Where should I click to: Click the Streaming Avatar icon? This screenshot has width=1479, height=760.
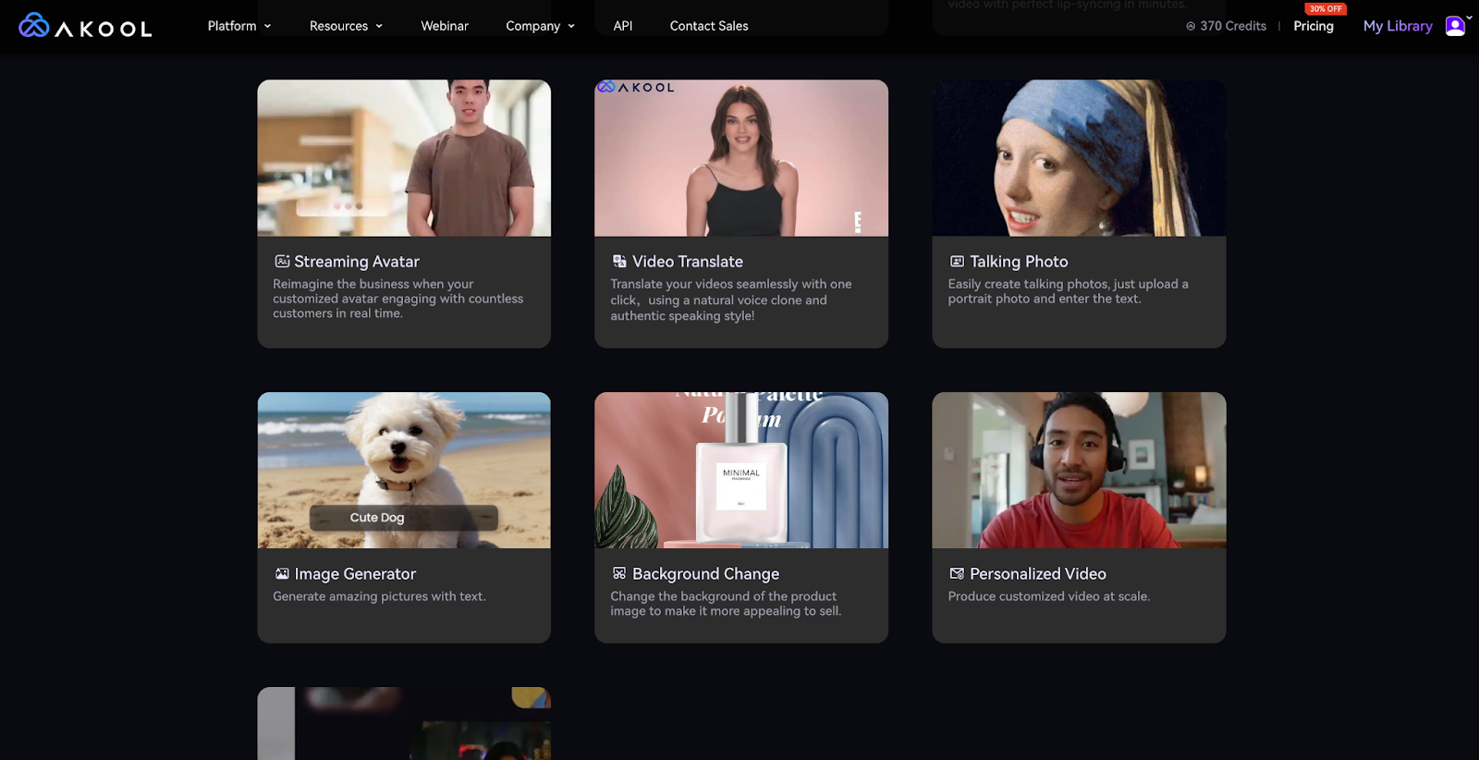pos(282,262)
